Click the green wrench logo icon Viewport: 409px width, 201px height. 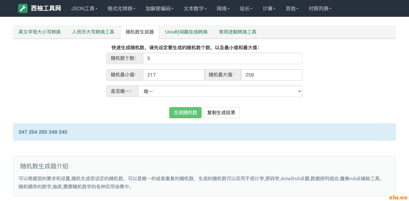pyautogui.click(x=23, y=8)
